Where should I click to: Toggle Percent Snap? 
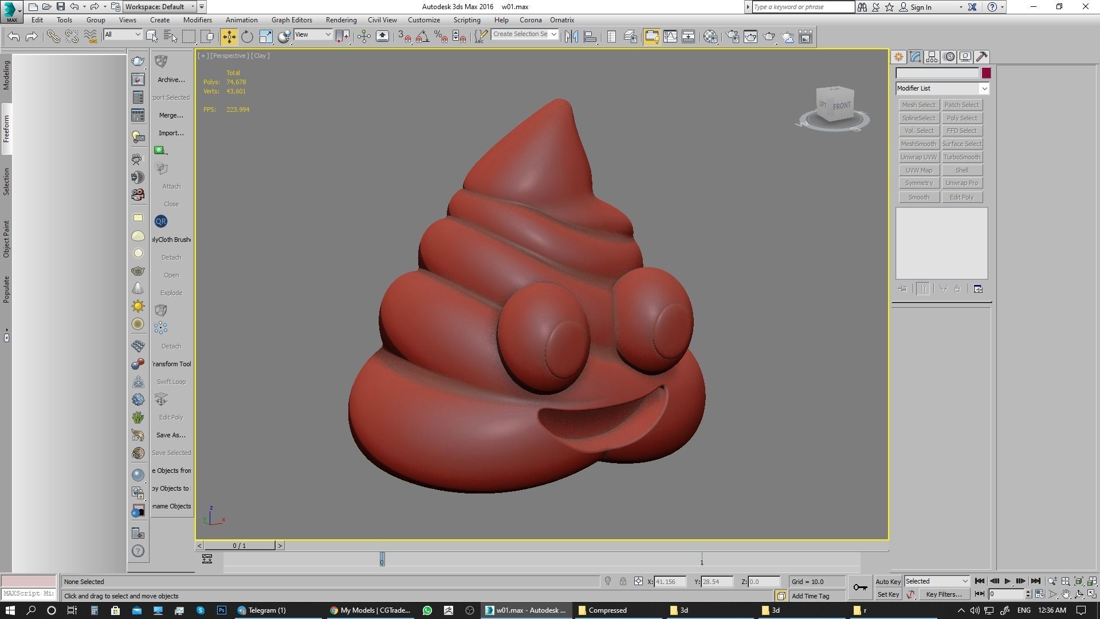(441, 37)
